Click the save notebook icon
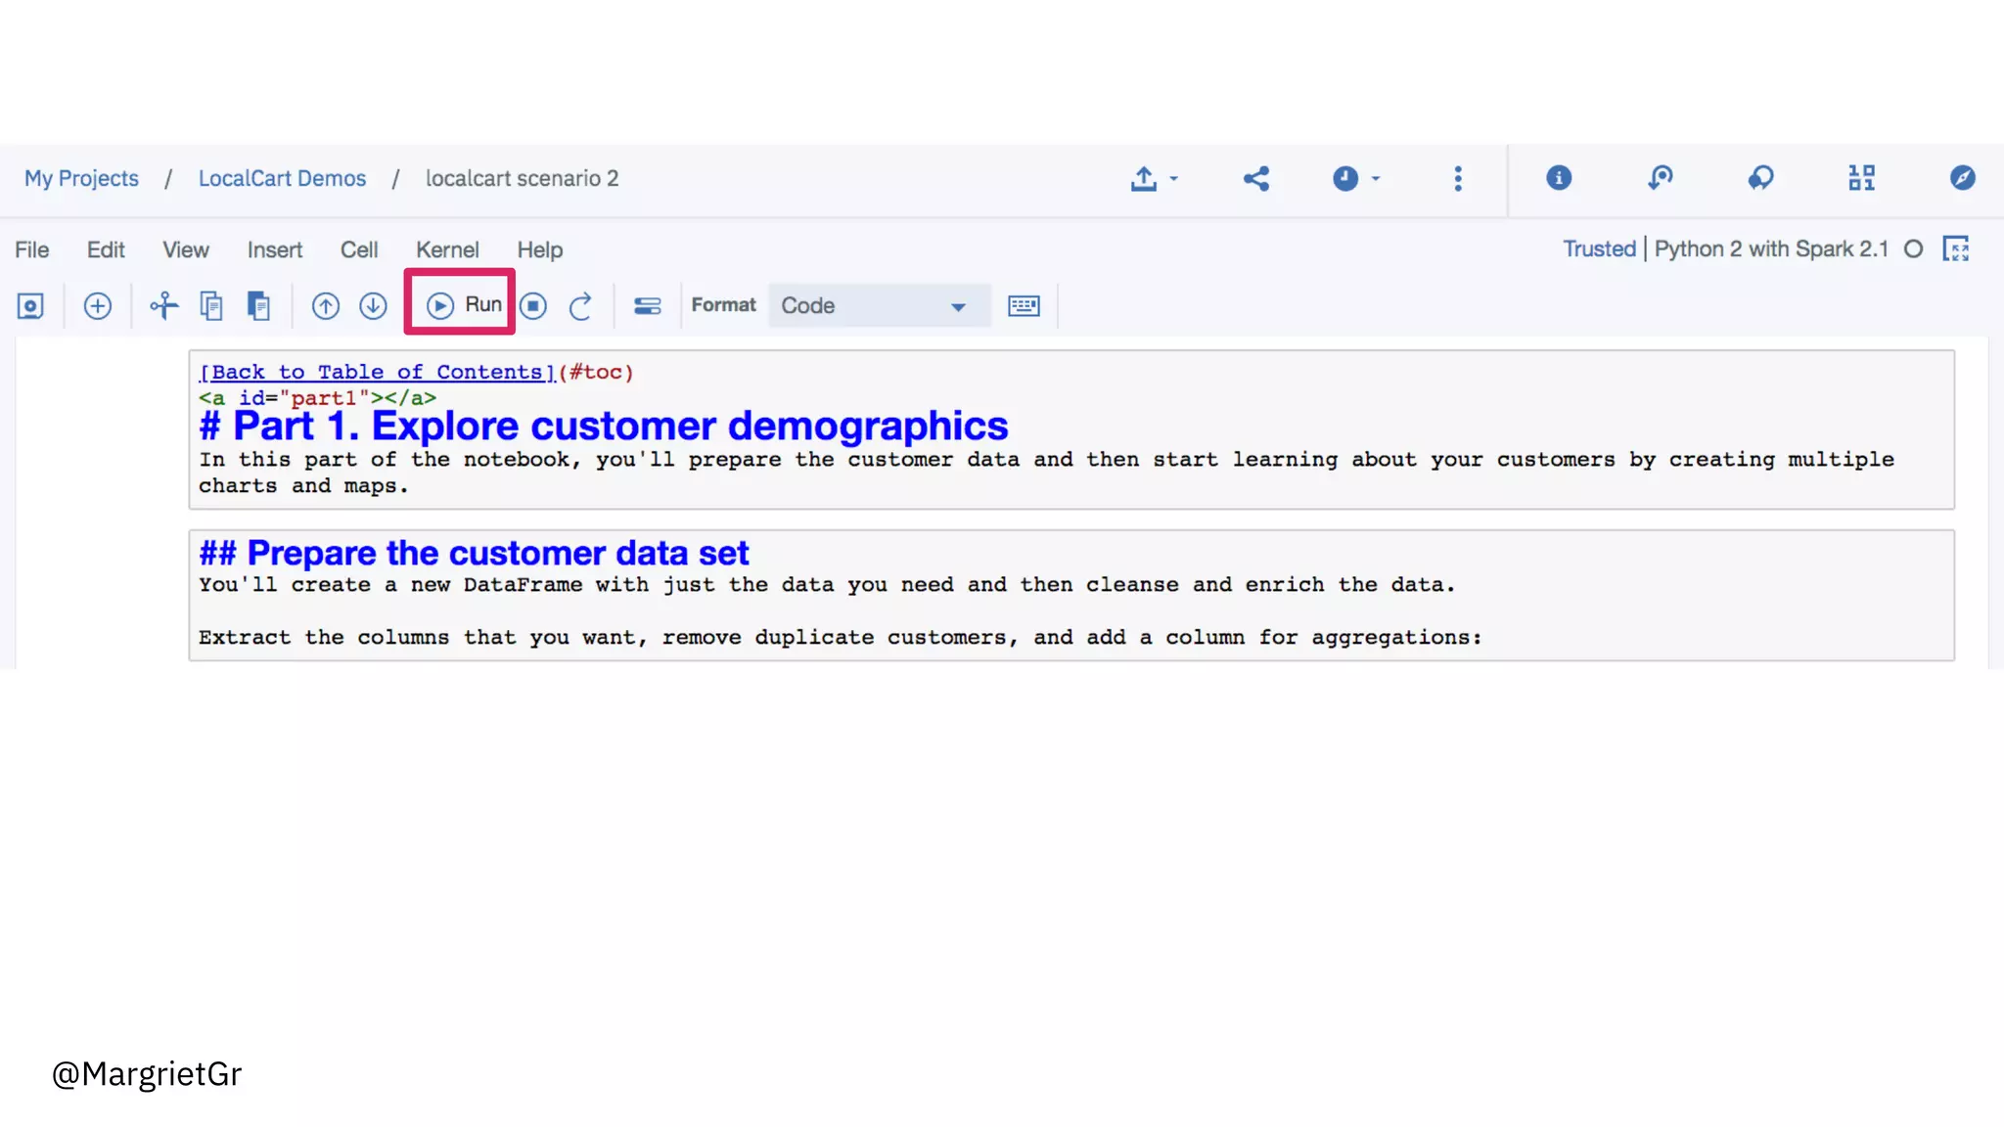The height and width of the screenshot is (1127, 2004). (30, 306)
